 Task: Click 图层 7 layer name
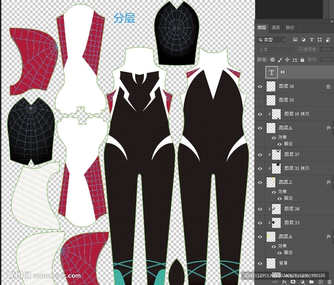click(285, 182)
